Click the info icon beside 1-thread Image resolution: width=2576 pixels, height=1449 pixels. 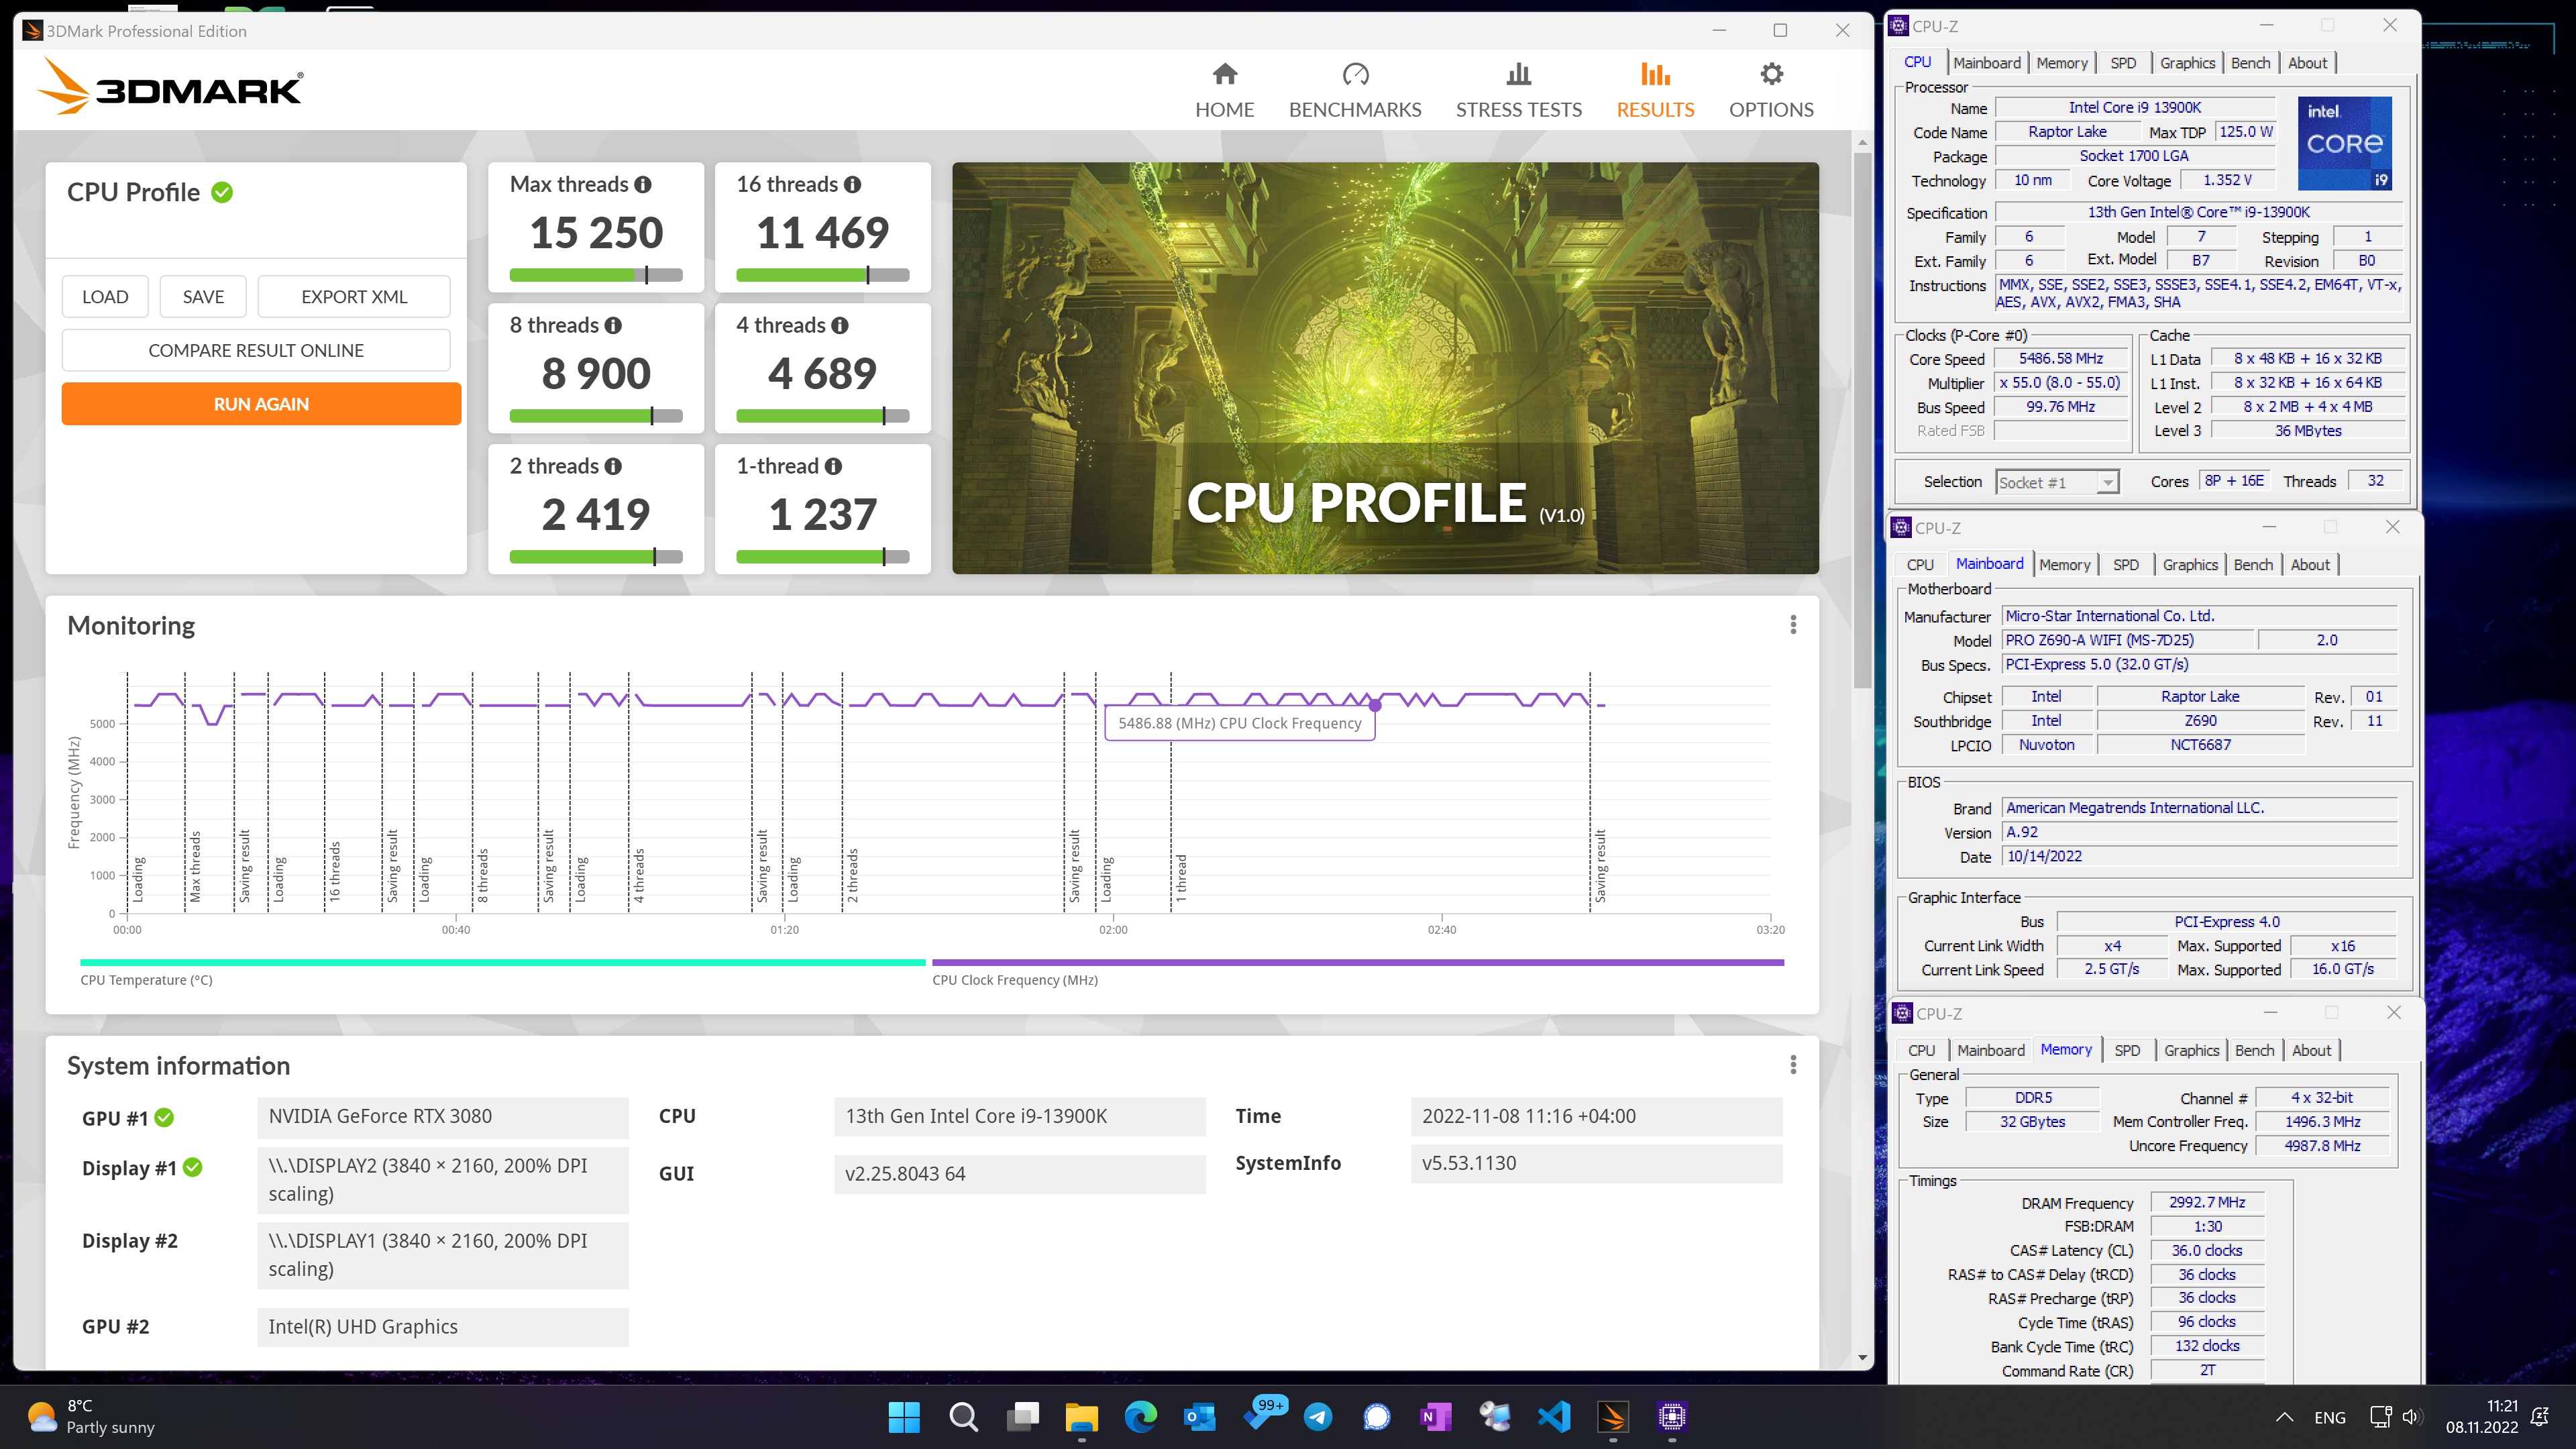tap(833, 467)
